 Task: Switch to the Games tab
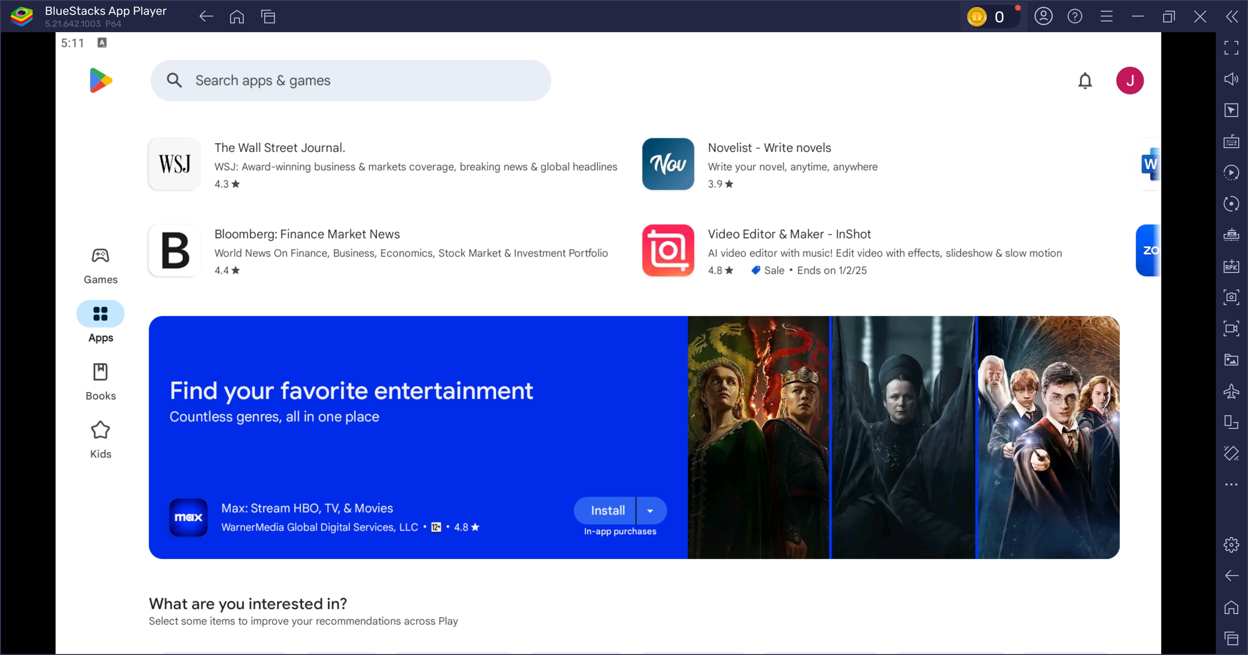pyautogui.click(x=100, y=266)
